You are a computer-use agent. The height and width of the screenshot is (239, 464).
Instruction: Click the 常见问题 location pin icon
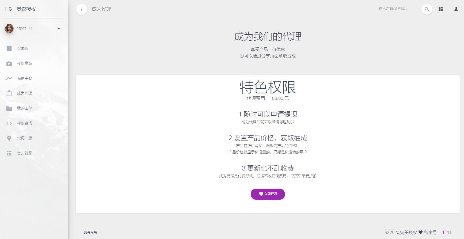click(x=9, y=138)
